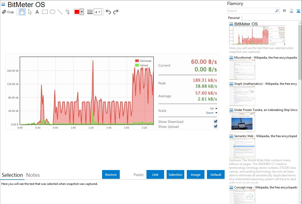302x204 pixels.
Task: Click the Flamory search field
Action: pyautogui.click(x=251, y=11)
